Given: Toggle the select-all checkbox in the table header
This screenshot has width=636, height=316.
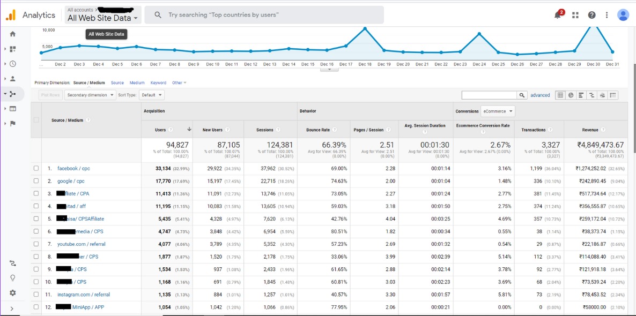Looking at the screenshot, I should click(36, 121).
